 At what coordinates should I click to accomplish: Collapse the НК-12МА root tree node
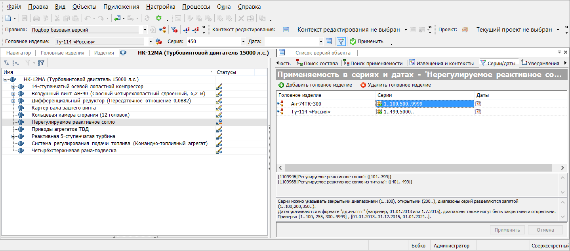pos(6,79)
